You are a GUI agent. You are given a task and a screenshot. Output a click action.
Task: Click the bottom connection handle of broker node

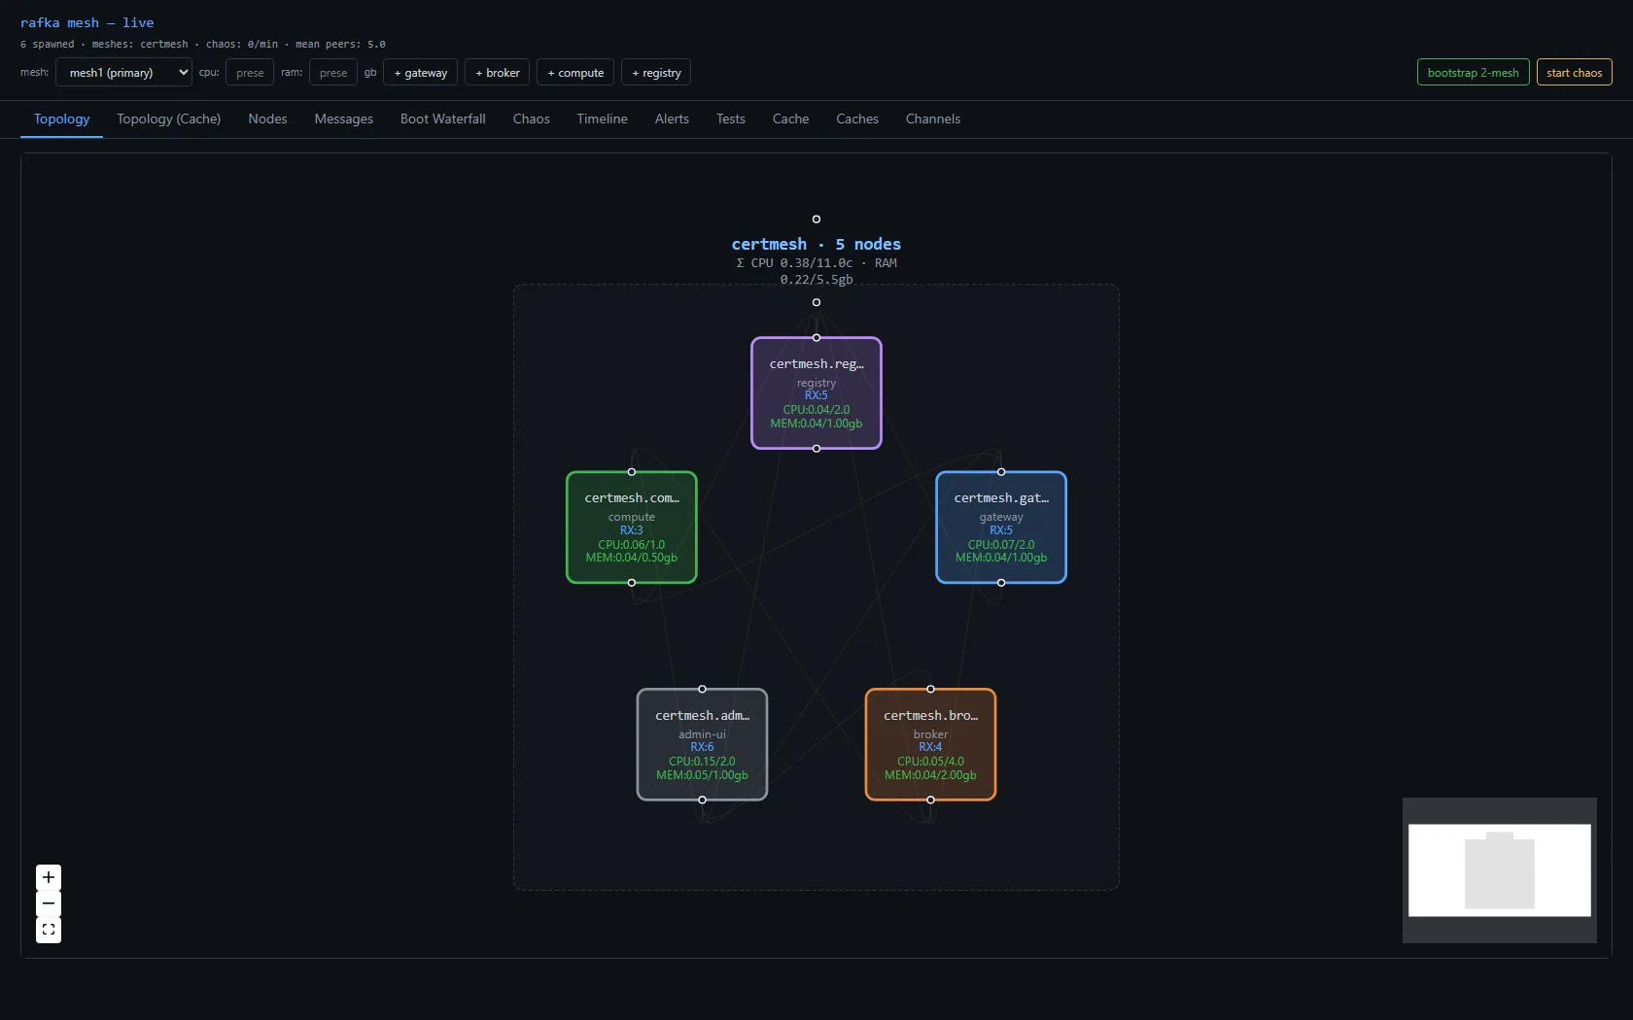[x=930, y=800]
